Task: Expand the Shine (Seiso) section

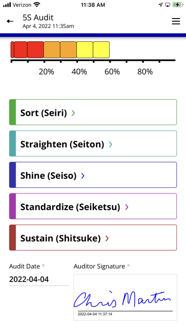Action: 93,175
